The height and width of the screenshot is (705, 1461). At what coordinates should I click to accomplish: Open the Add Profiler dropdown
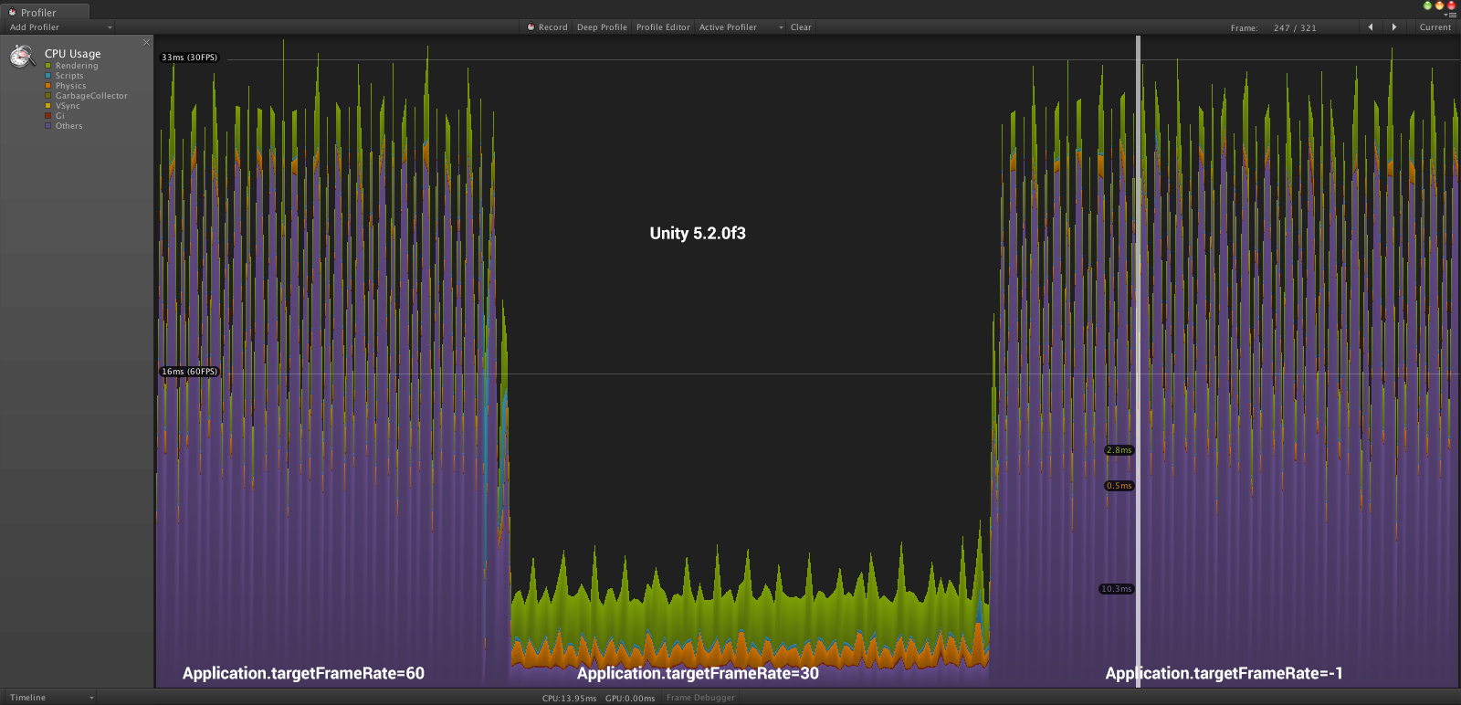(60, 27)
